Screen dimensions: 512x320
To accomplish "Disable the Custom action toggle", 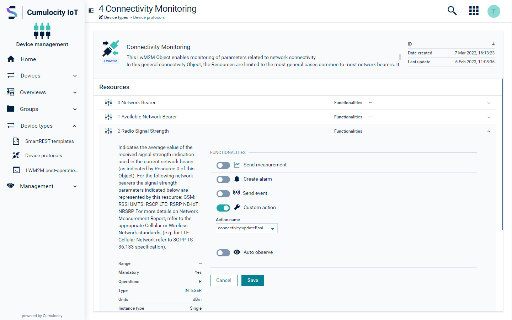I will [x=223, y=208].
